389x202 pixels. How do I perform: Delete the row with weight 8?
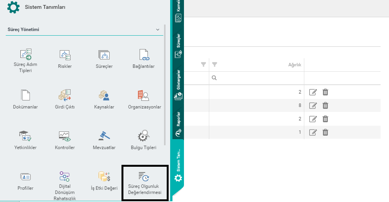tap(325, 105)
